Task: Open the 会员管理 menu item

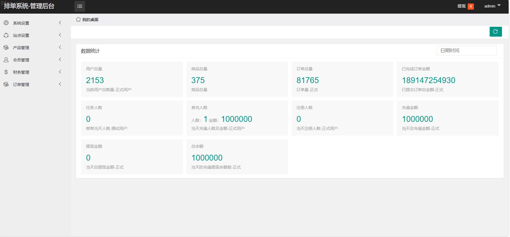Action: coord(21,60)
